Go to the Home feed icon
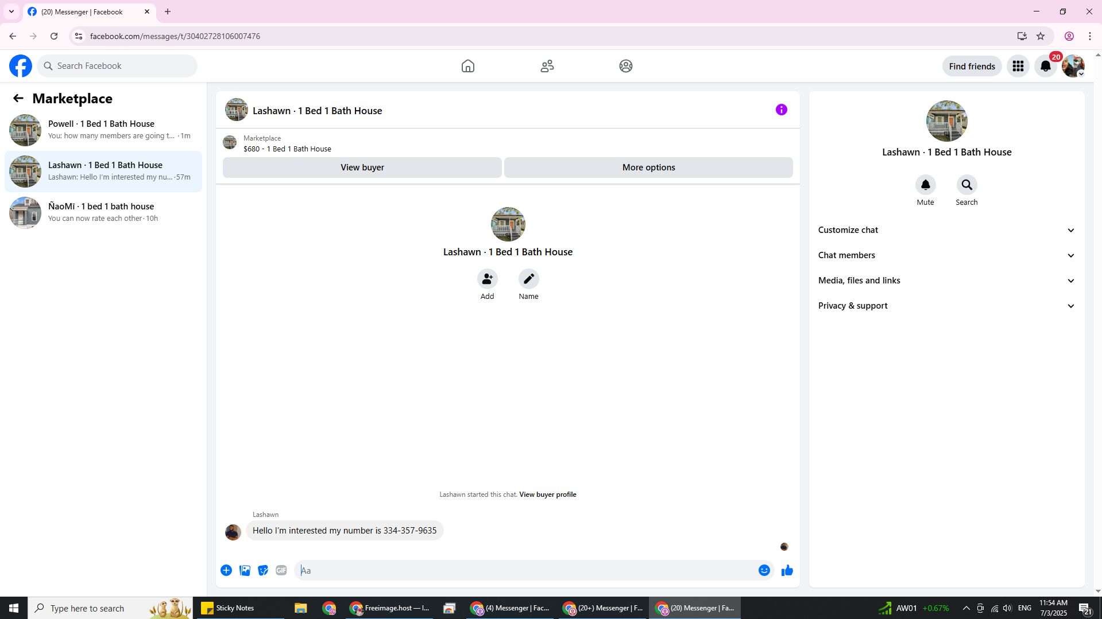 (468, 66)
